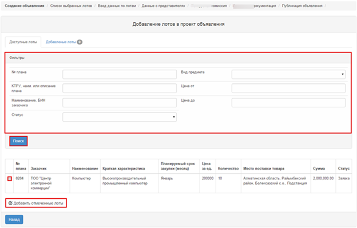Click the Количество column header
Screen dimensions: 357x228
click(228, 166)
